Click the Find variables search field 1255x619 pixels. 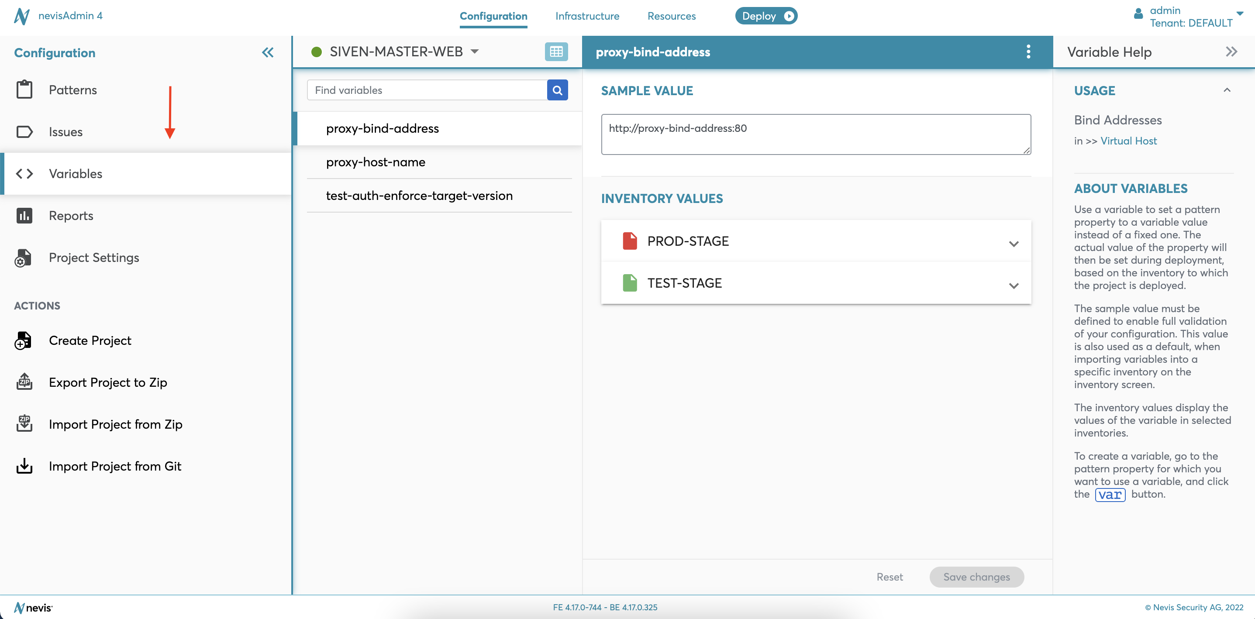(427, 90)
